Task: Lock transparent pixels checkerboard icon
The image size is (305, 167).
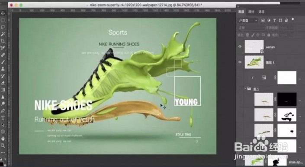Action: point(247,35)
